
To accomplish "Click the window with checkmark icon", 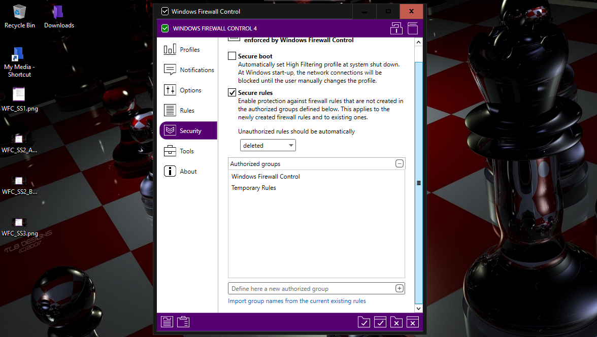I will pos(380,321).
